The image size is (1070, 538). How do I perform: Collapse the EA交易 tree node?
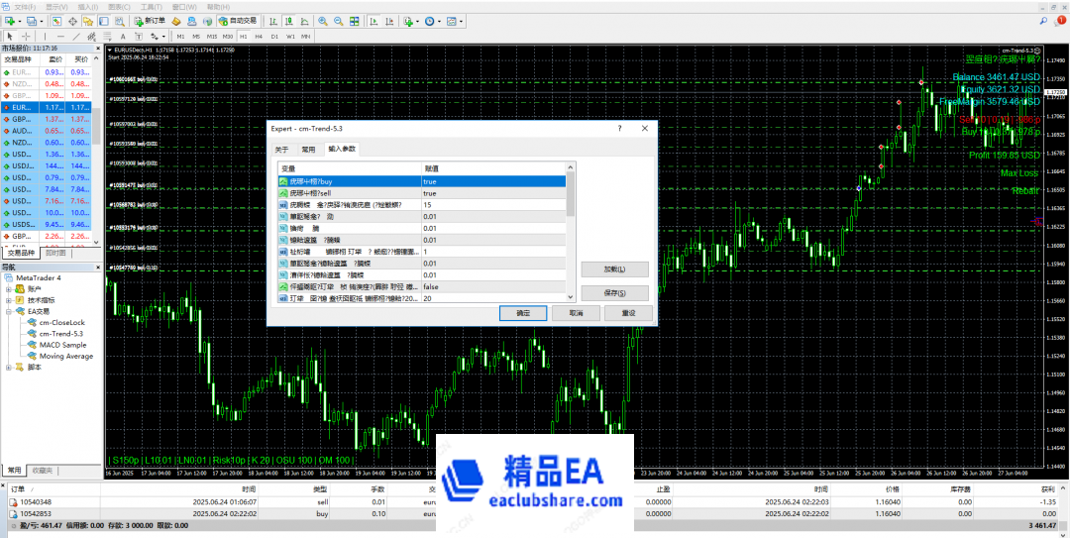9,311
